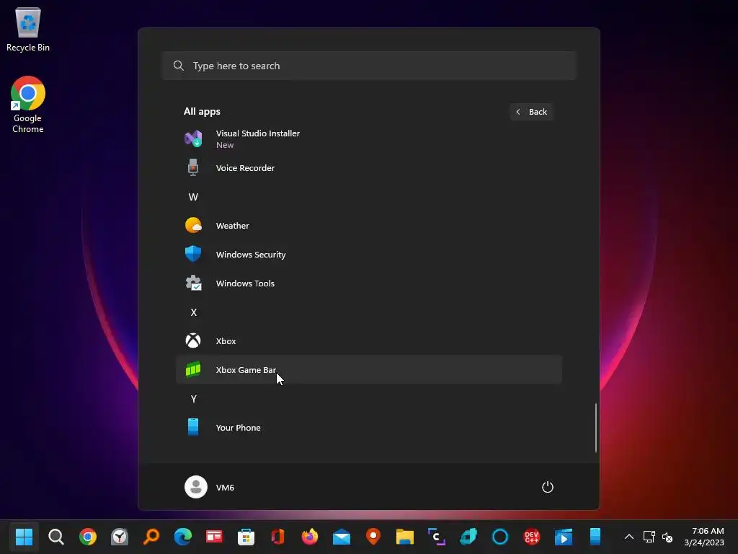
Task: Open the Weather app
Action: [369, 226]
